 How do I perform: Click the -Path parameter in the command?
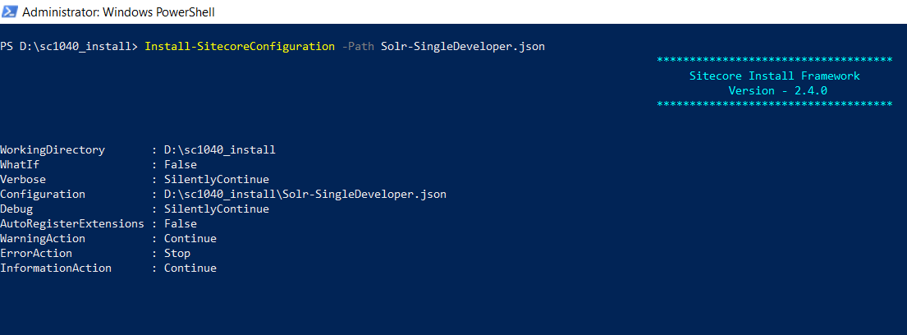tap(357, 46)
